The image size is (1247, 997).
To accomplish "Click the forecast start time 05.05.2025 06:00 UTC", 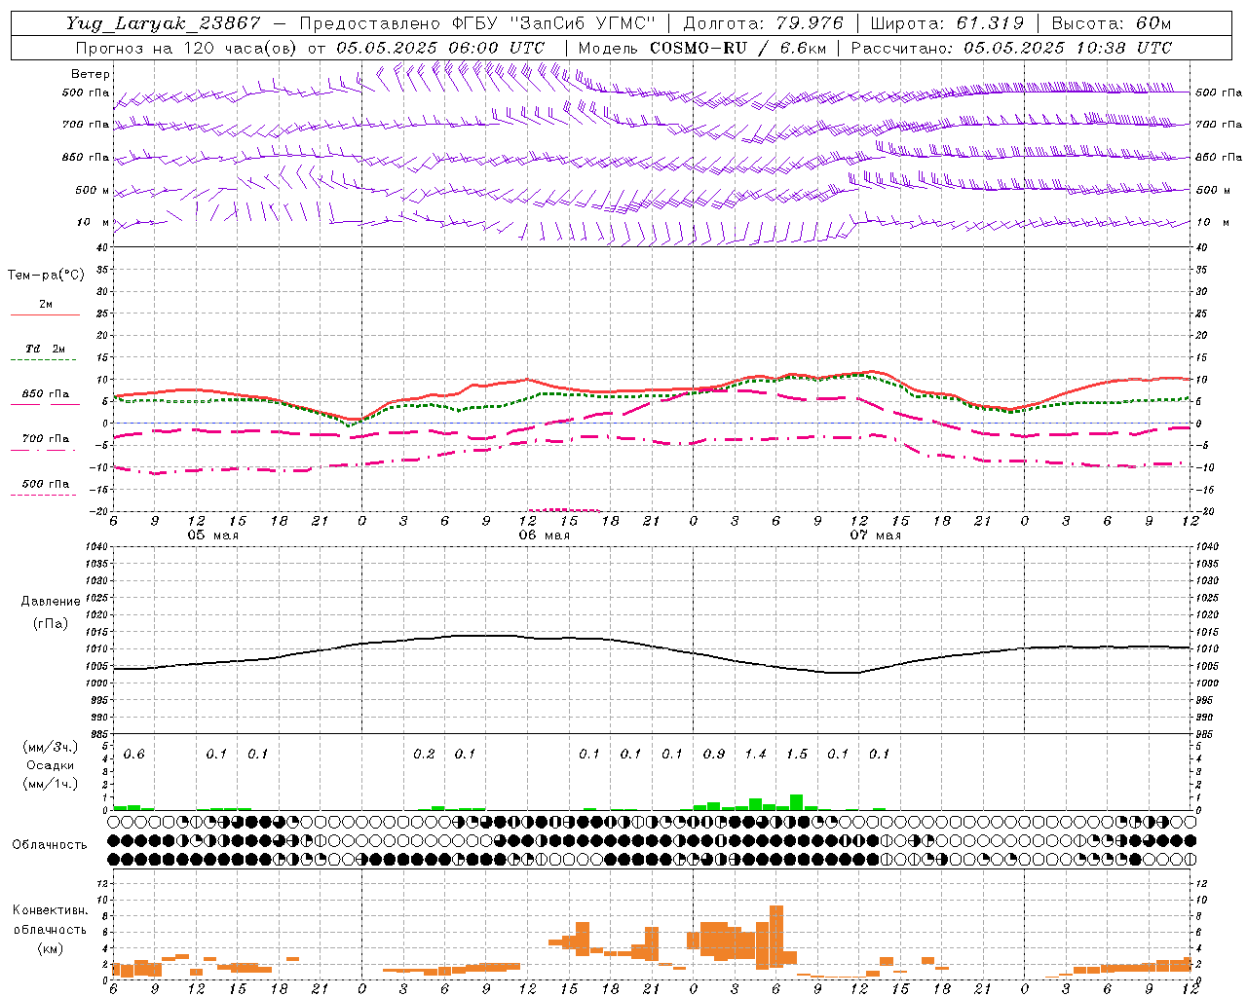I will [440, 48].
